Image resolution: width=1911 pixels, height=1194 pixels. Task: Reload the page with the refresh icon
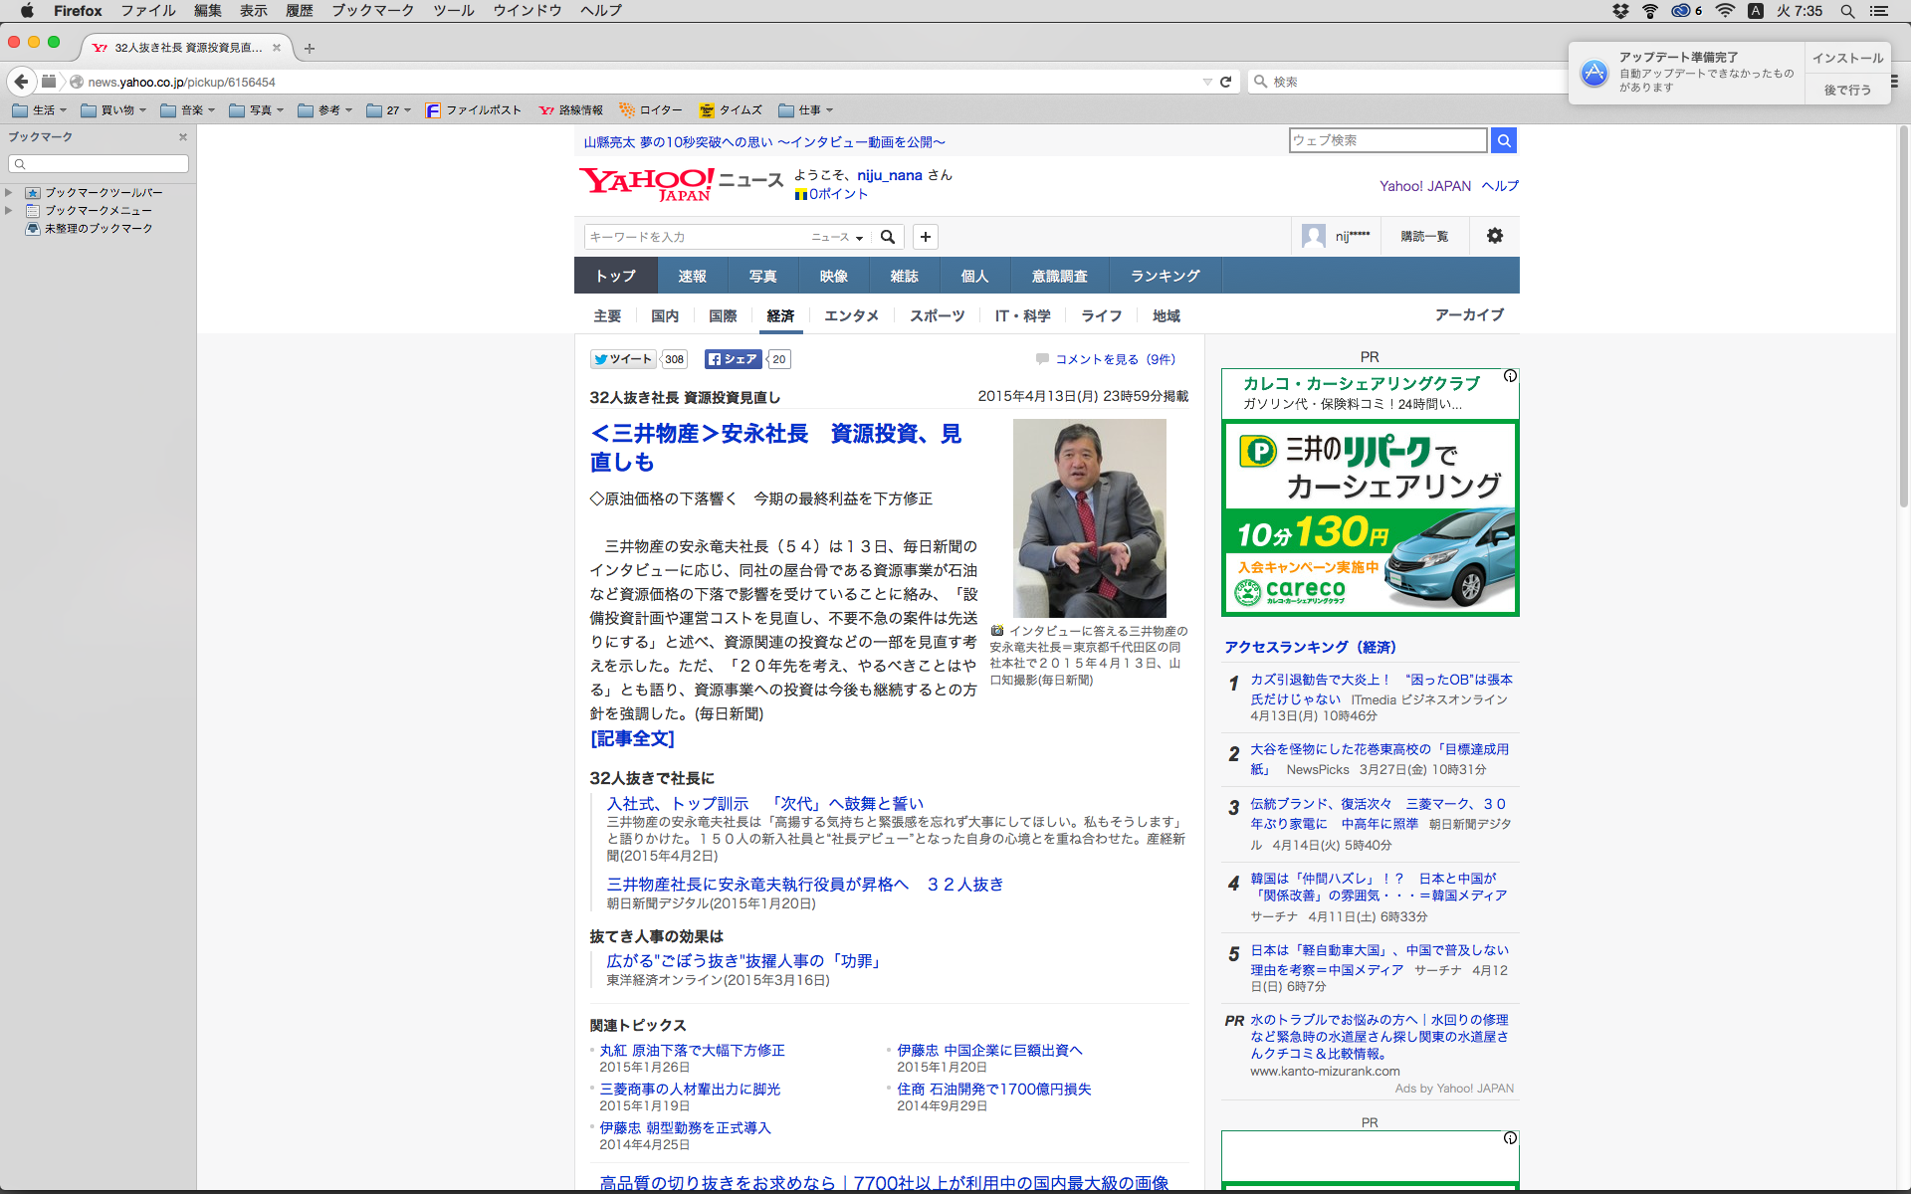point(1226,82)
